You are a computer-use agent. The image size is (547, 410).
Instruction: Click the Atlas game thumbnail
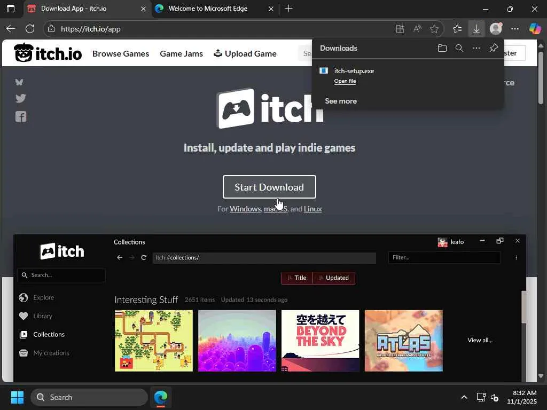coord(404,341)
